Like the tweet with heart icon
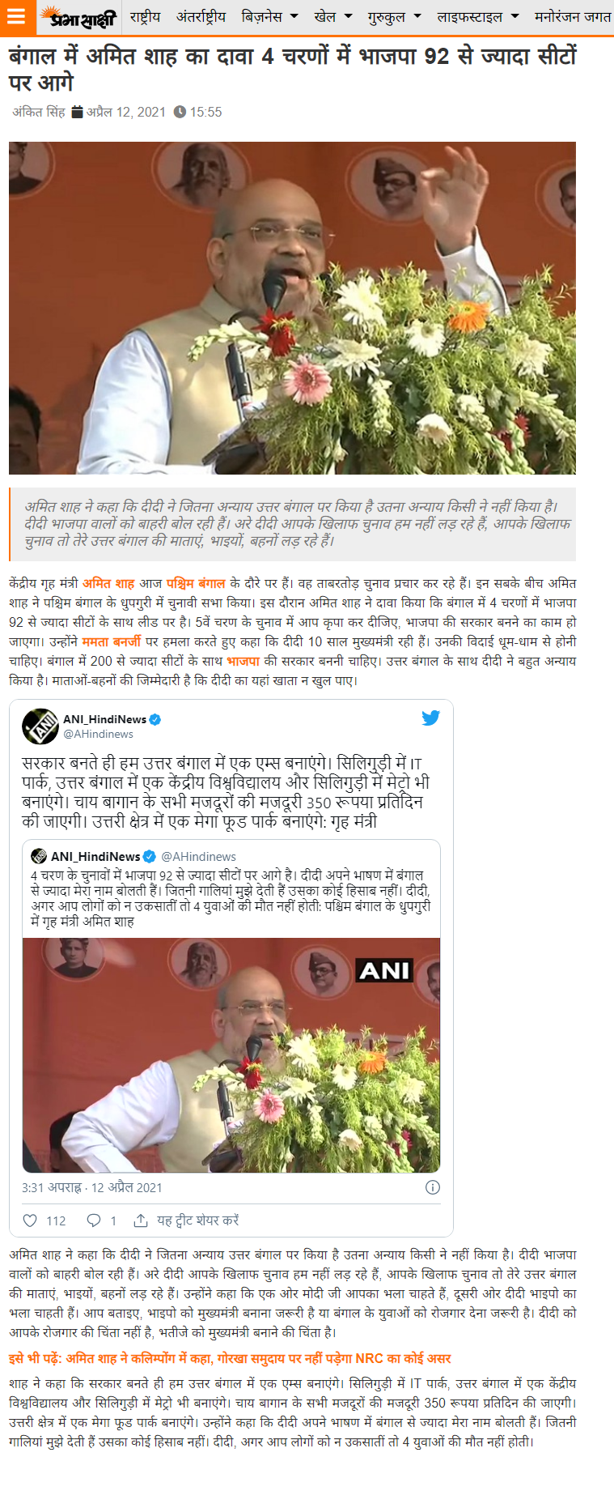This screenshot has height=1491, width=614. point(30,1220)
